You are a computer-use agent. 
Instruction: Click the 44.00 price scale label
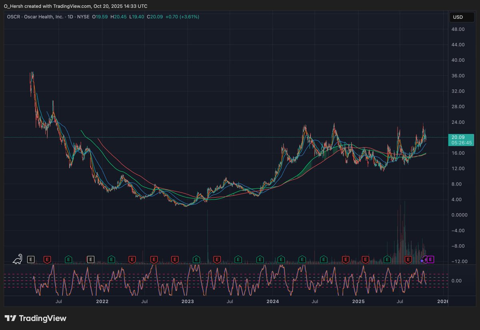458,45
